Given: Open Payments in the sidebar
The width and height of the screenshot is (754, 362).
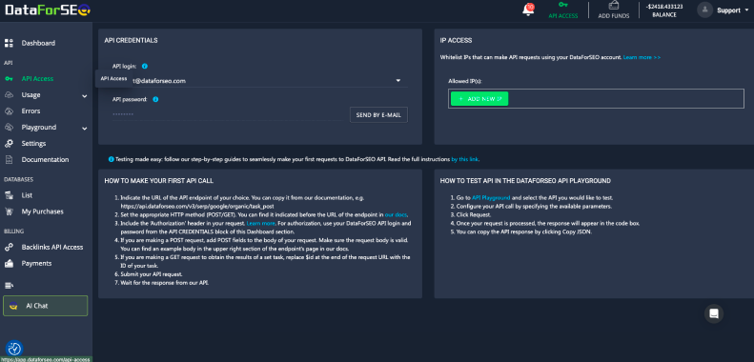Looking at the screenshot, I should click(x=36, y=264).
